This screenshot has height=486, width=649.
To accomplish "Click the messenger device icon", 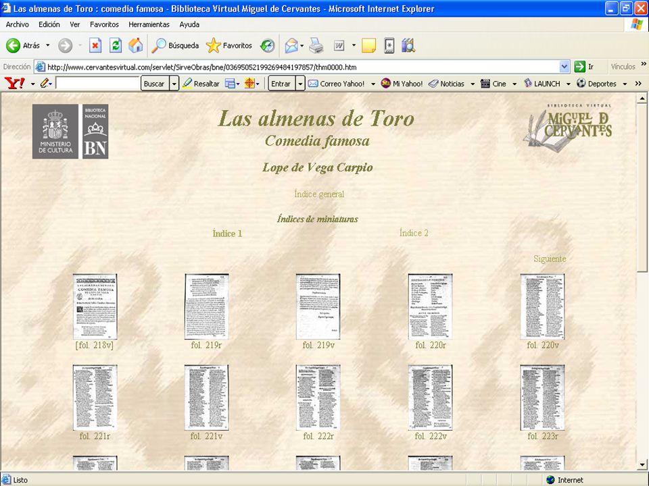I will [x=389, y=45].
